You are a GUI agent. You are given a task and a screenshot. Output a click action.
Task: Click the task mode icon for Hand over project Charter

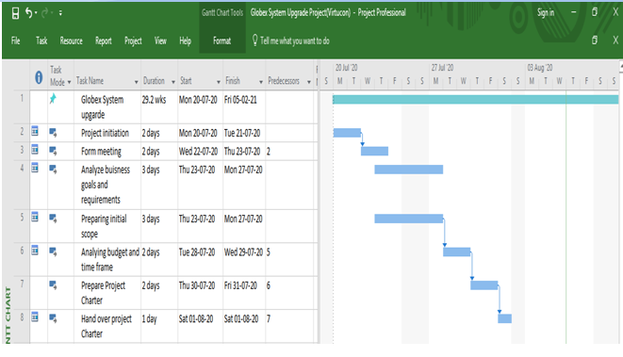click(x=53, y=318)
